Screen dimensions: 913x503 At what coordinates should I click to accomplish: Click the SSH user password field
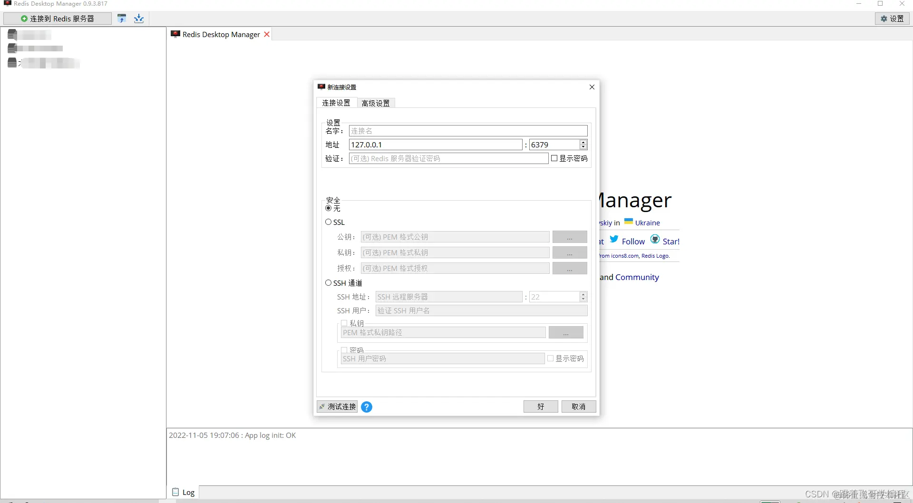click(443, 358)
